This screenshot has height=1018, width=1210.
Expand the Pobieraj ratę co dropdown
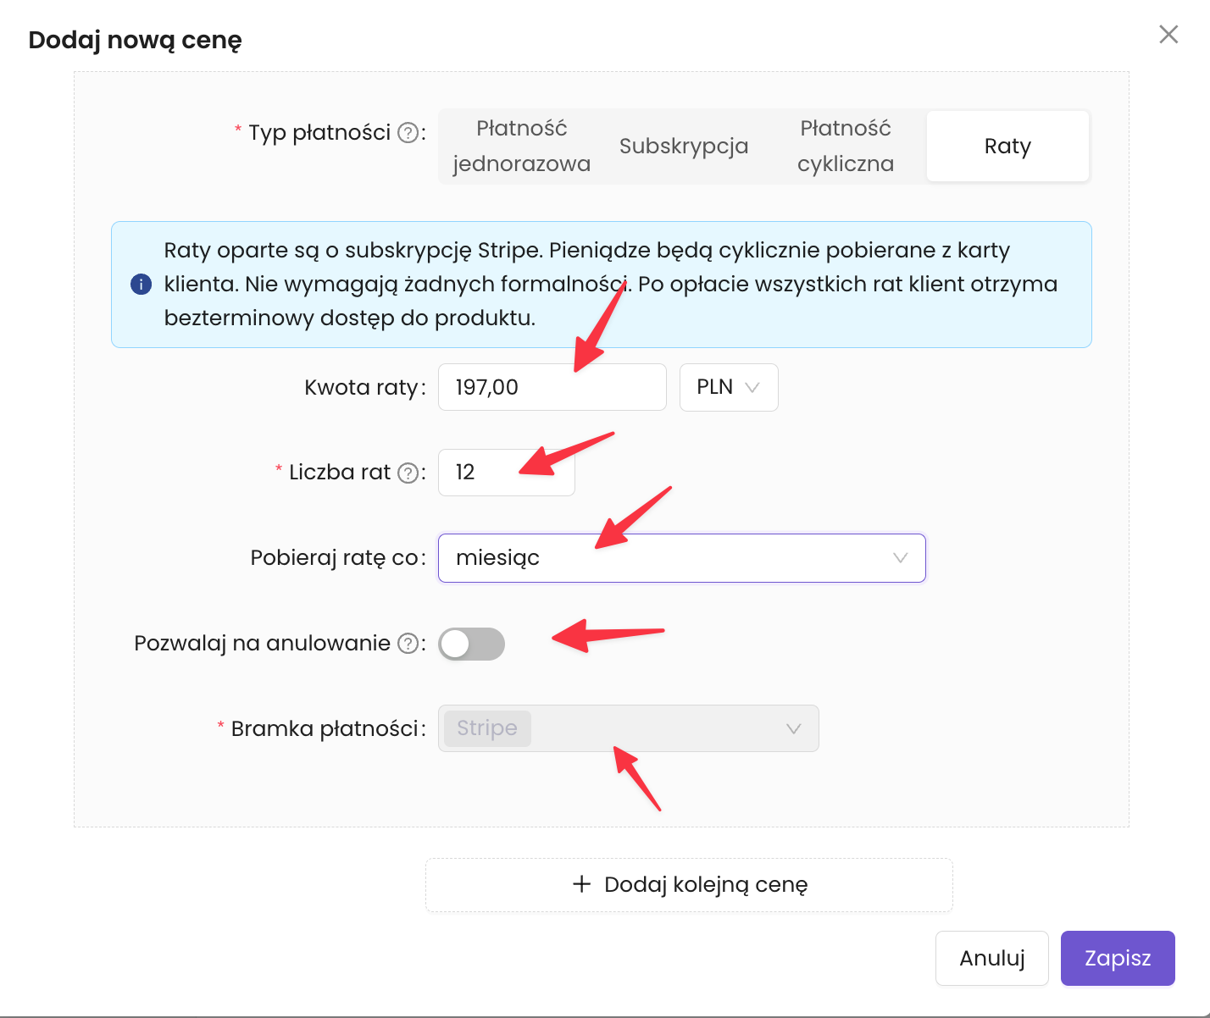coord(681,558)
